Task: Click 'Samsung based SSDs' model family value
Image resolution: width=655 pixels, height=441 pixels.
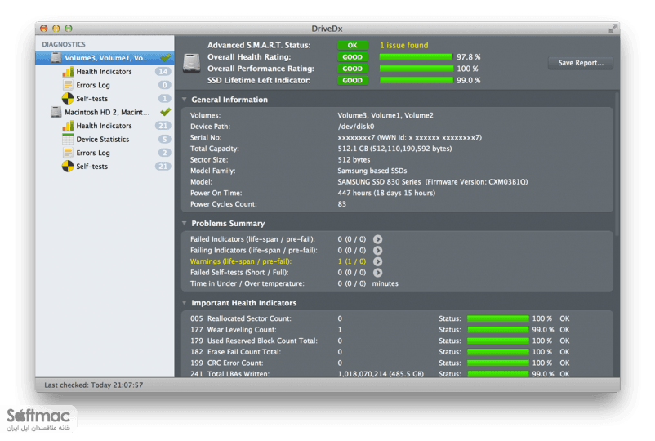Action: tap(372, 171)
